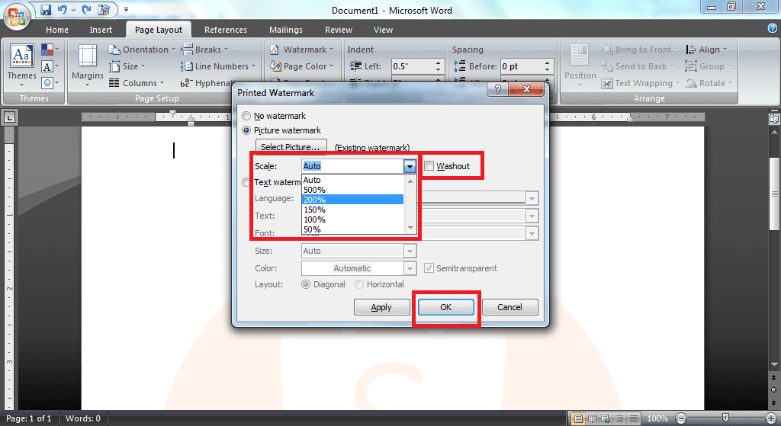
Task: Select No watermark option
Action: coord(275,116)
